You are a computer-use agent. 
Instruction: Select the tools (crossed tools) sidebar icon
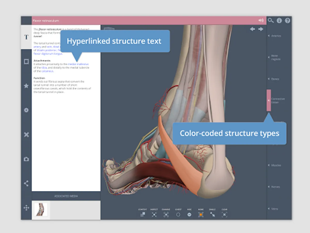pos(26,135)
